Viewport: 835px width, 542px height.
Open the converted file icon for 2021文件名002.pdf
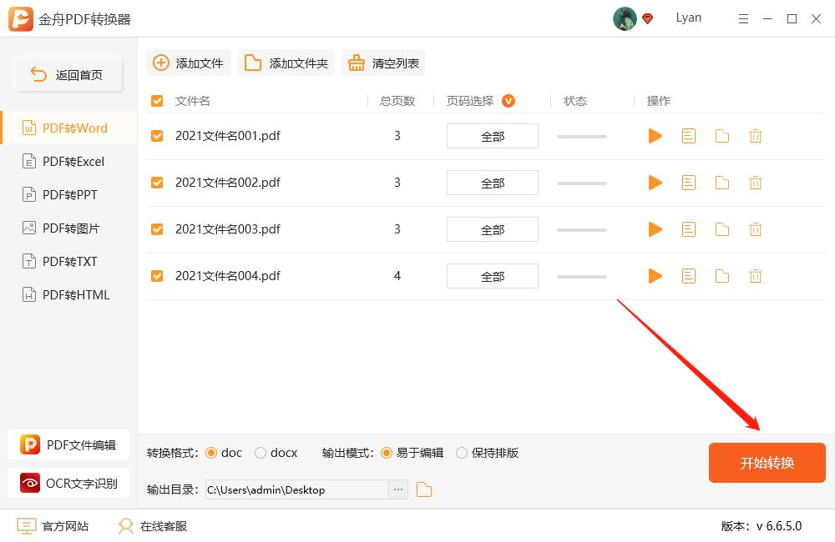point(688,182)
